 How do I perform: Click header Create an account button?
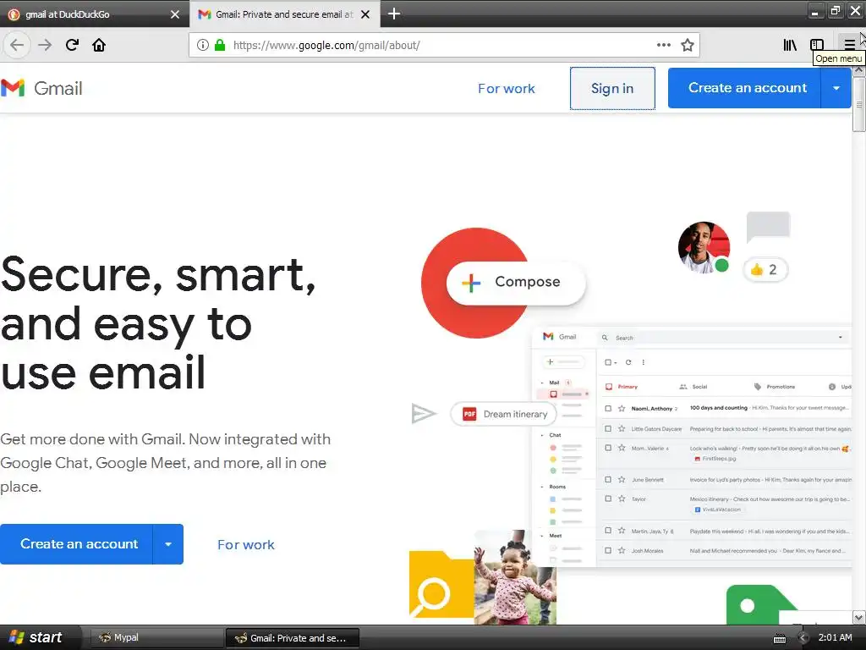744,88
